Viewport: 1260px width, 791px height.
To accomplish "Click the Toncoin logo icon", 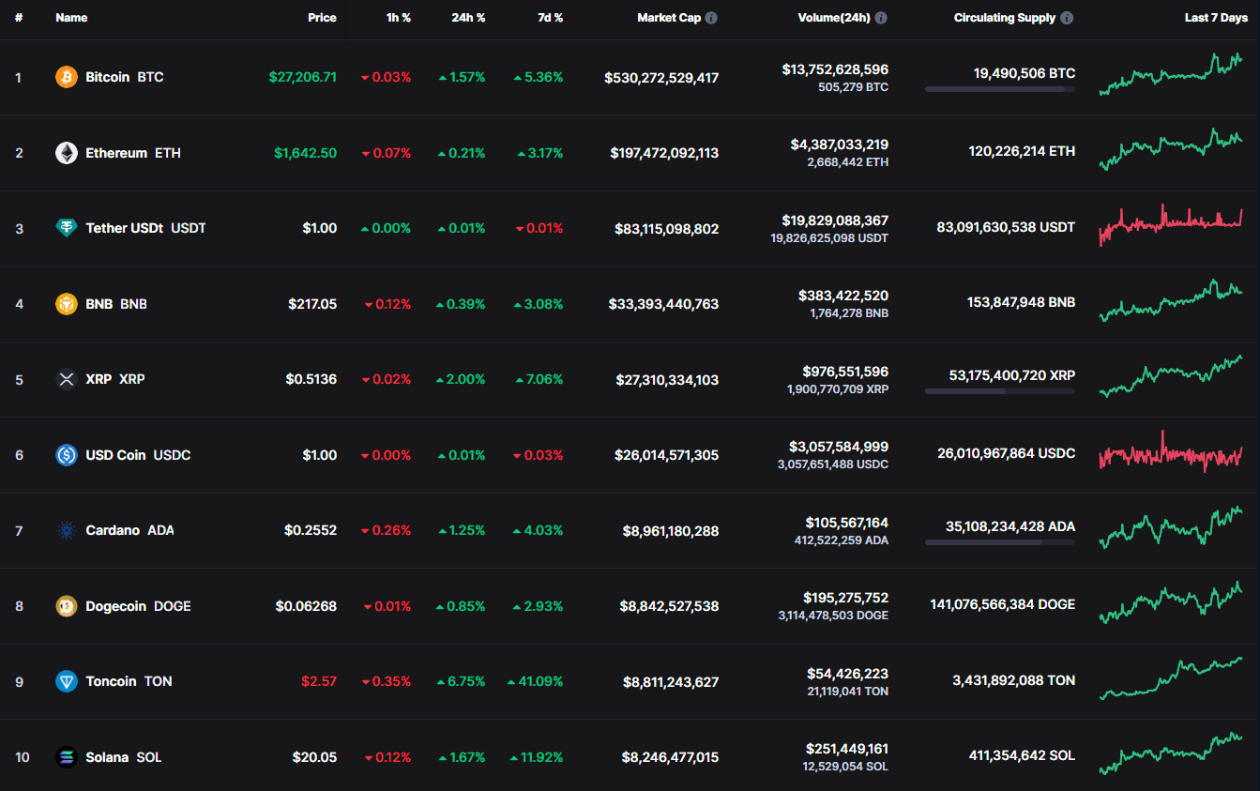I will click(66, 681).
